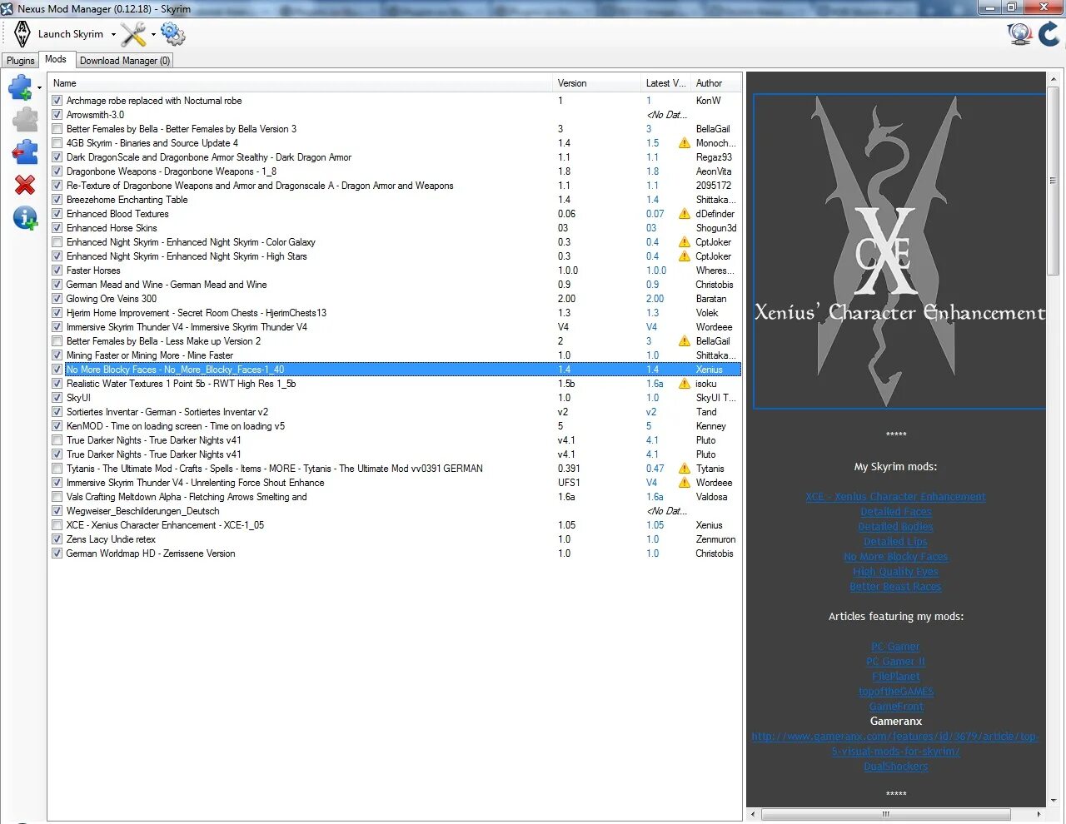Open the Detailed Bodies link
The height and width of the screenshot is (824, 1066).
click(x=895, y=527)
